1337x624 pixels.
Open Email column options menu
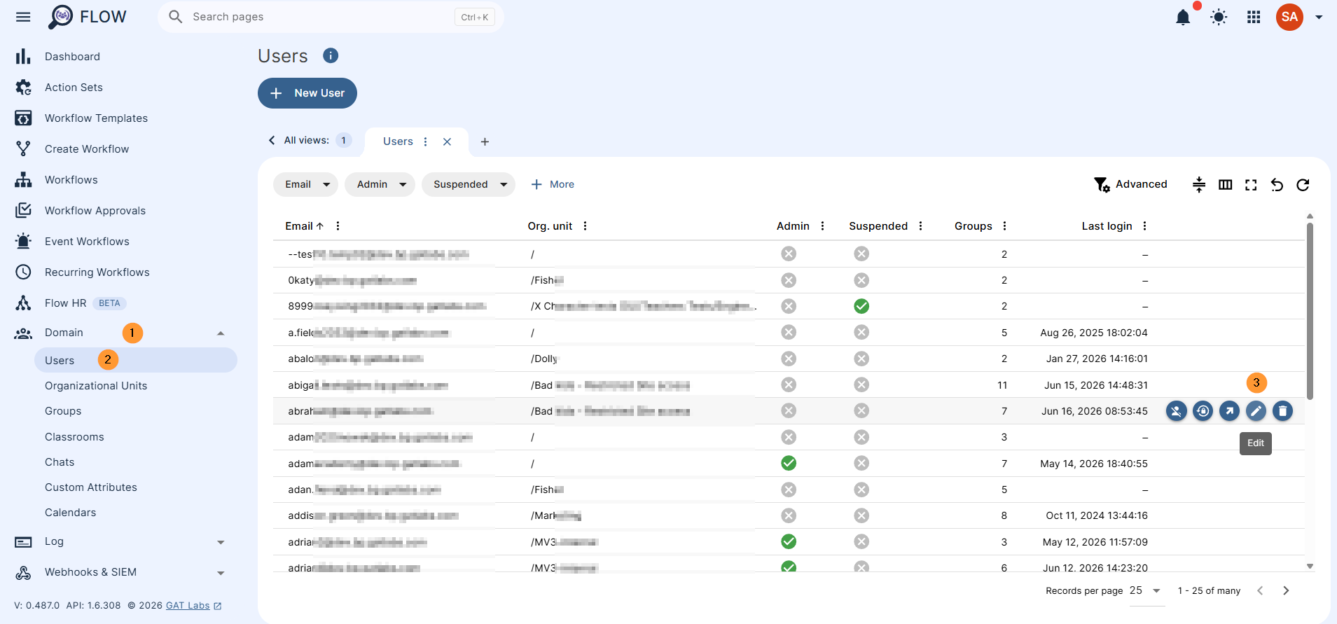[x=338, y=226]
